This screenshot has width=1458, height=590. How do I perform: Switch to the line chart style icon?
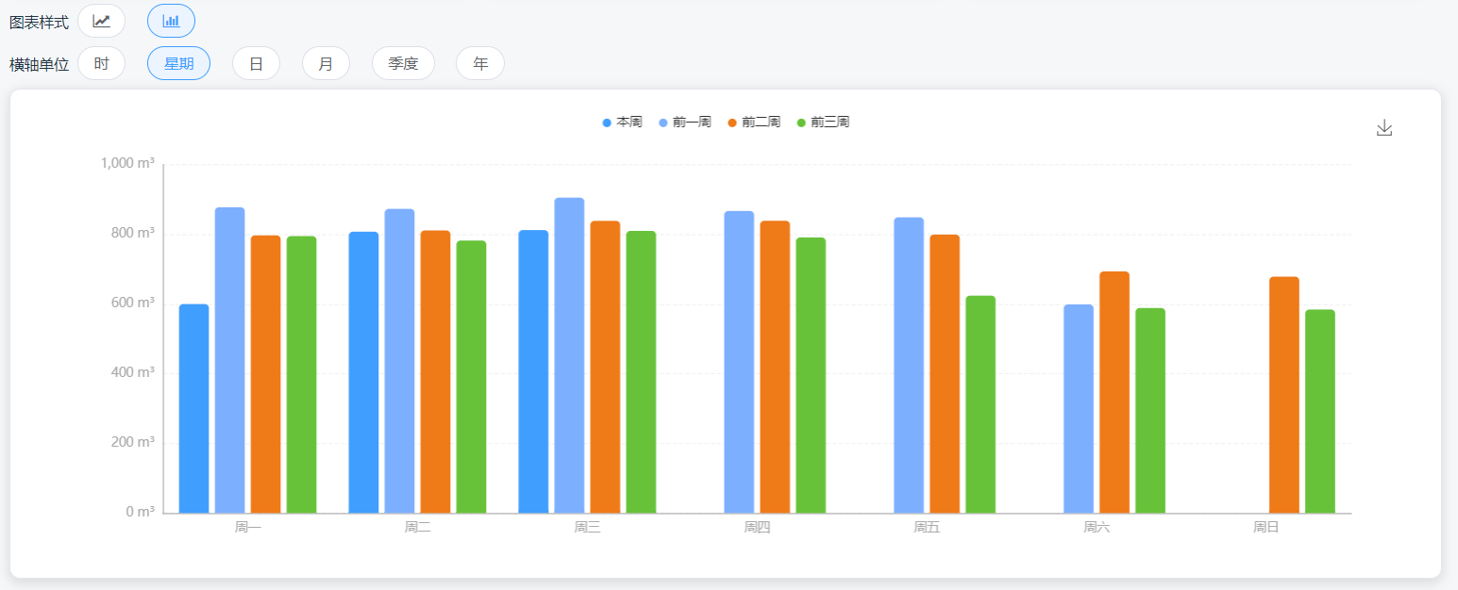(102, 20)
